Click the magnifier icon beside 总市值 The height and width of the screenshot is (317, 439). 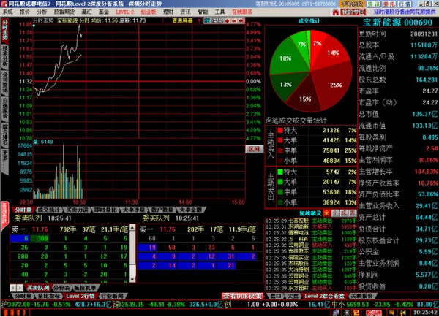click(x=435, y=114)
